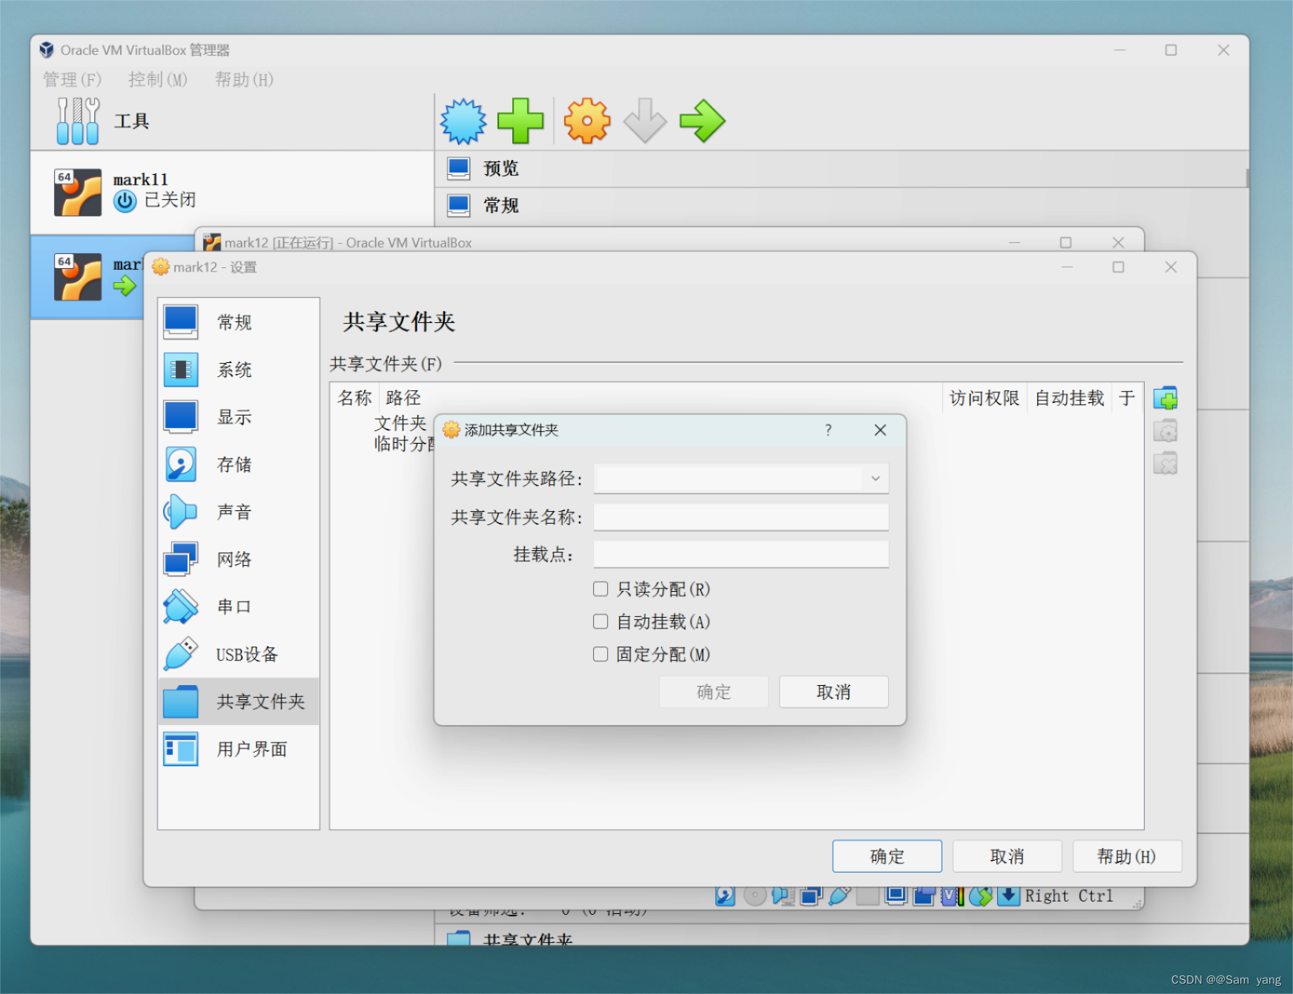
Task: Click the 已关闭 status of mark11
Action: (x=170, y=200)
